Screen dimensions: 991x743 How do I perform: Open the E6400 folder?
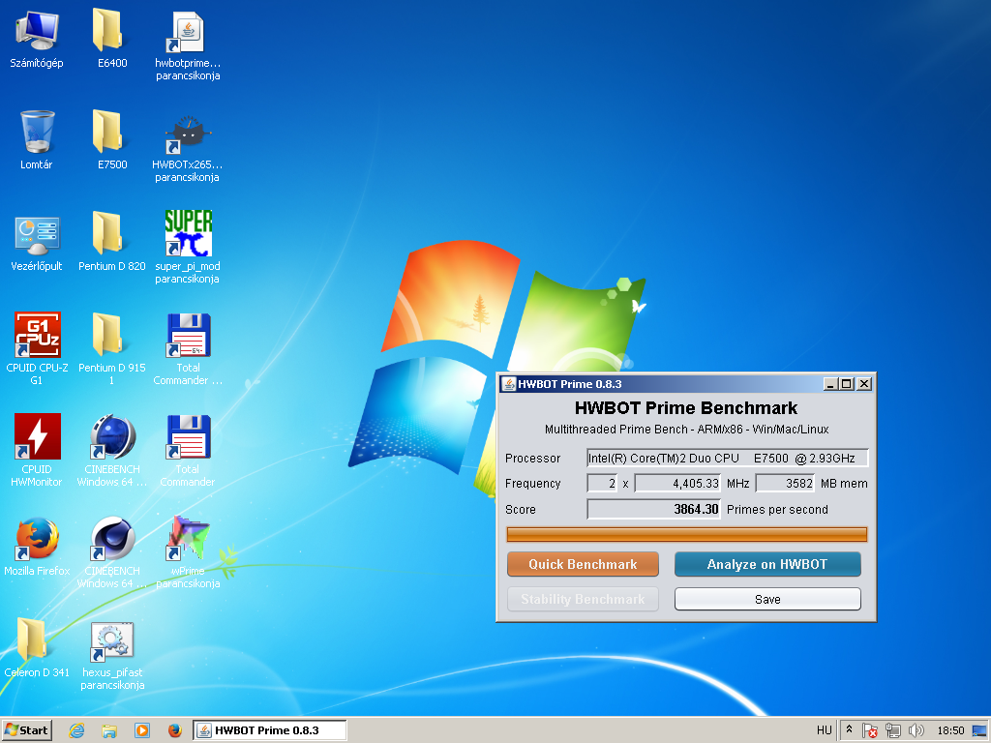[x=112, y=38]
